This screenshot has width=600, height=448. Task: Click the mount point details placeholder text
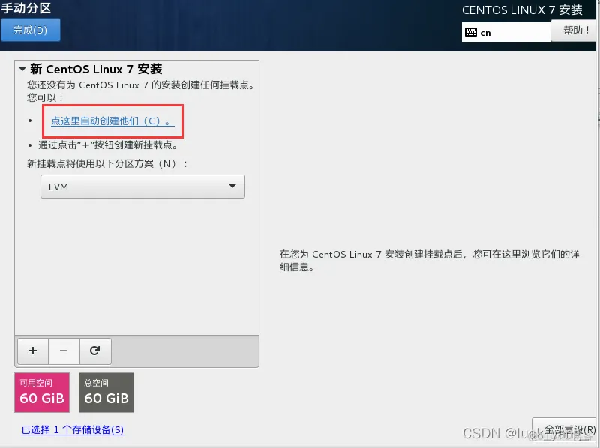(x=427, y=261)
